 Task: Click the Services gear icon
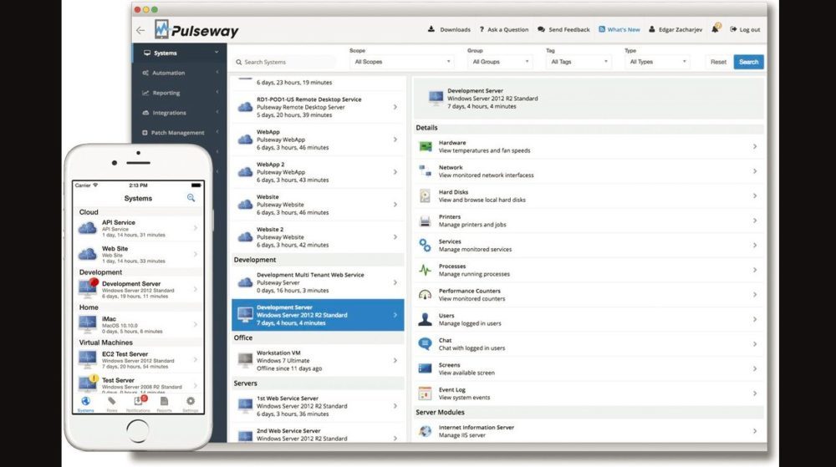pyautogui.click(x=426, y=246)
